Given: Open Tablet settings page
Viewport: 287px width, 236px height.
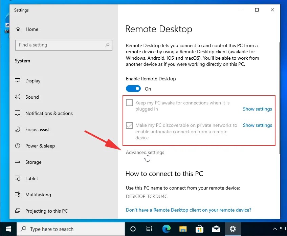Looking at the screenshot, I should [x=32, y=178].
